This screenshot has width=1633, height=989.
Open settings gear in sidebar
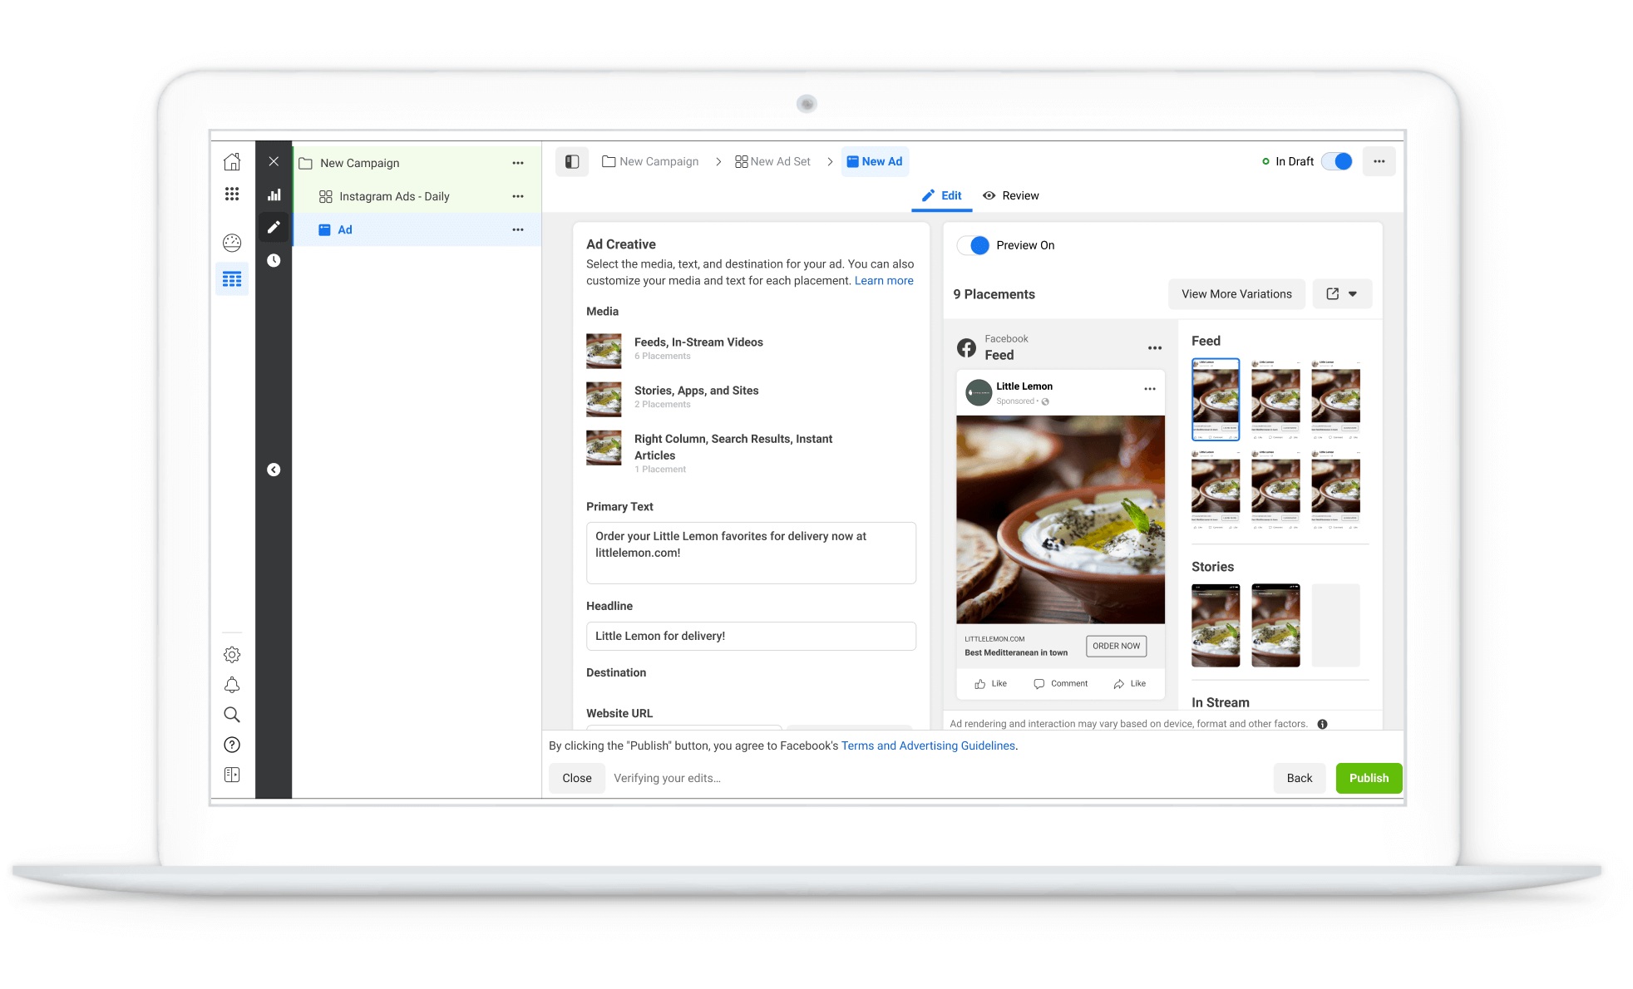pos(232,655)
